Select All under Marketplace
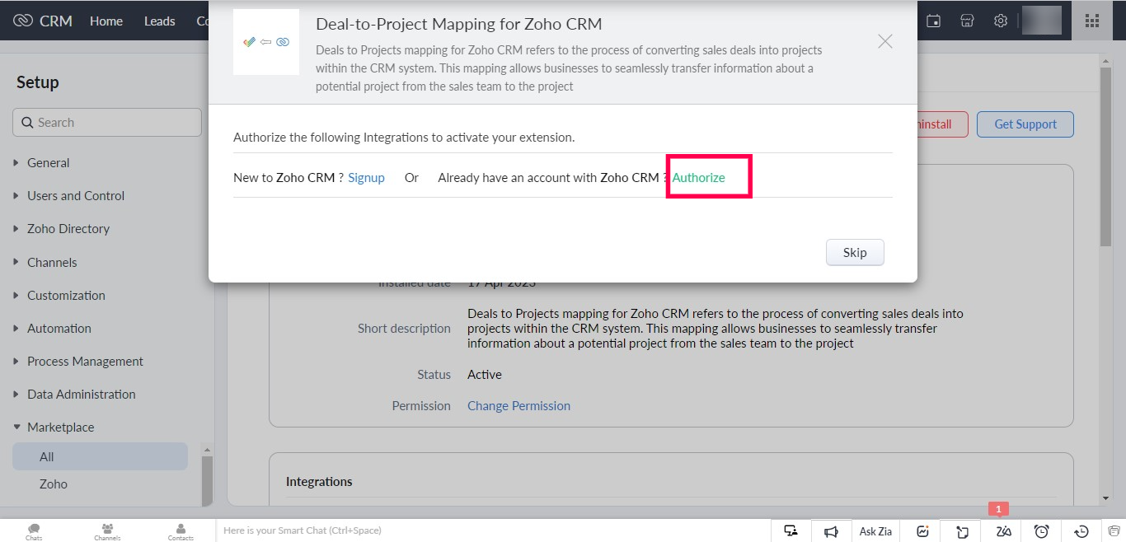This screenshot has height=542, width=1126. coord(100,456)
